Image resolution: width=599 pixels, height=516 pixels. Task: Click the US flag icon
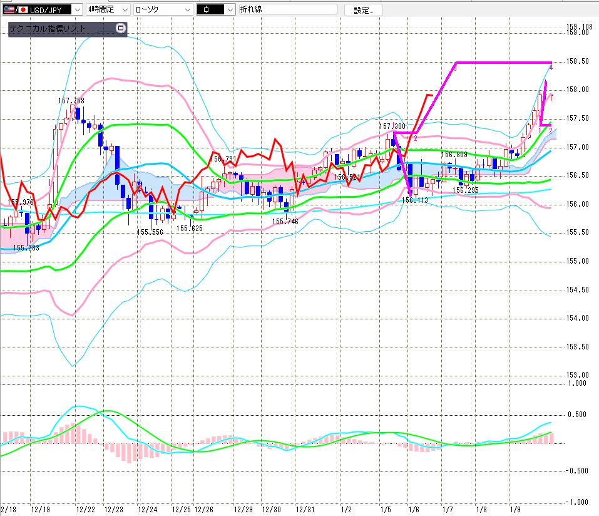(x=8, y=9)
